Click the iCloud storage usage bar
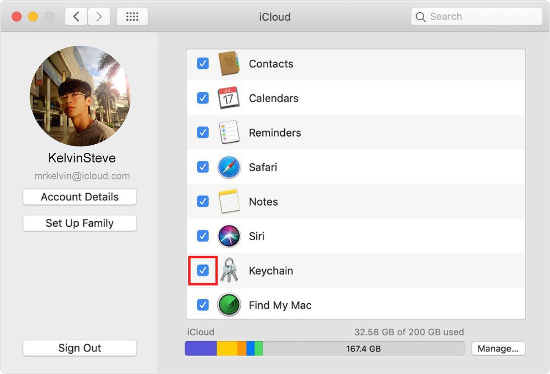This screenshot has height=374, width=550. tap(324, 349)
